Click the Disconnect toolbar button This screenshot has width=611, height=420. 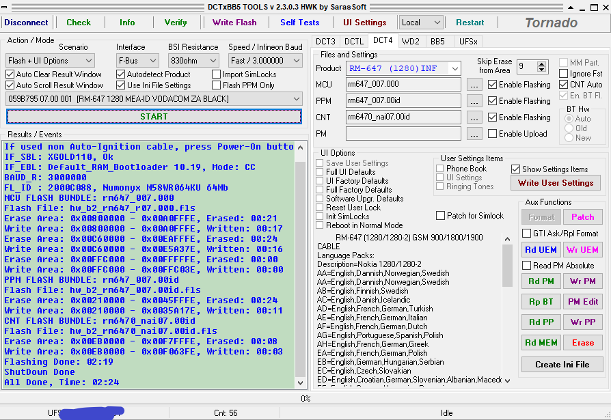(26, 23)
